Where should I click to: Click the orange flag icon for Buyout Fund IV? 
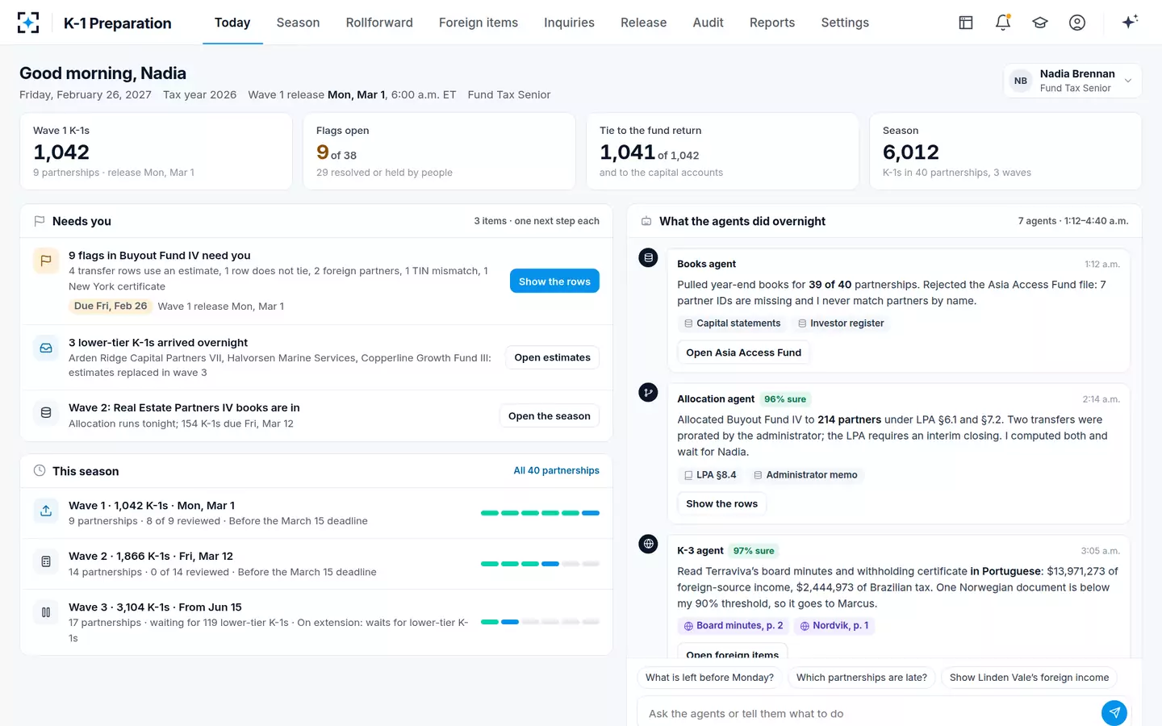(46, 261)
